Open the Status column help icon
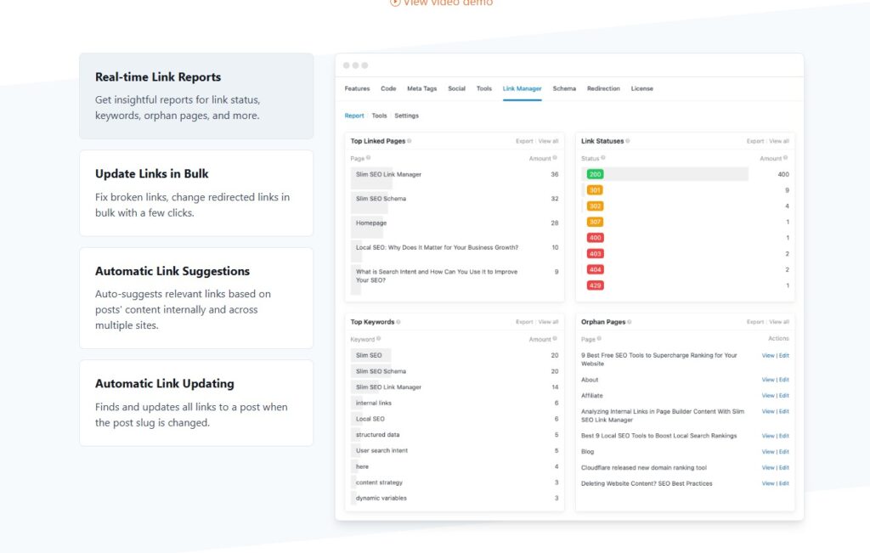Image resolution: width=870 pixels, height=553 pixels. 603,158
